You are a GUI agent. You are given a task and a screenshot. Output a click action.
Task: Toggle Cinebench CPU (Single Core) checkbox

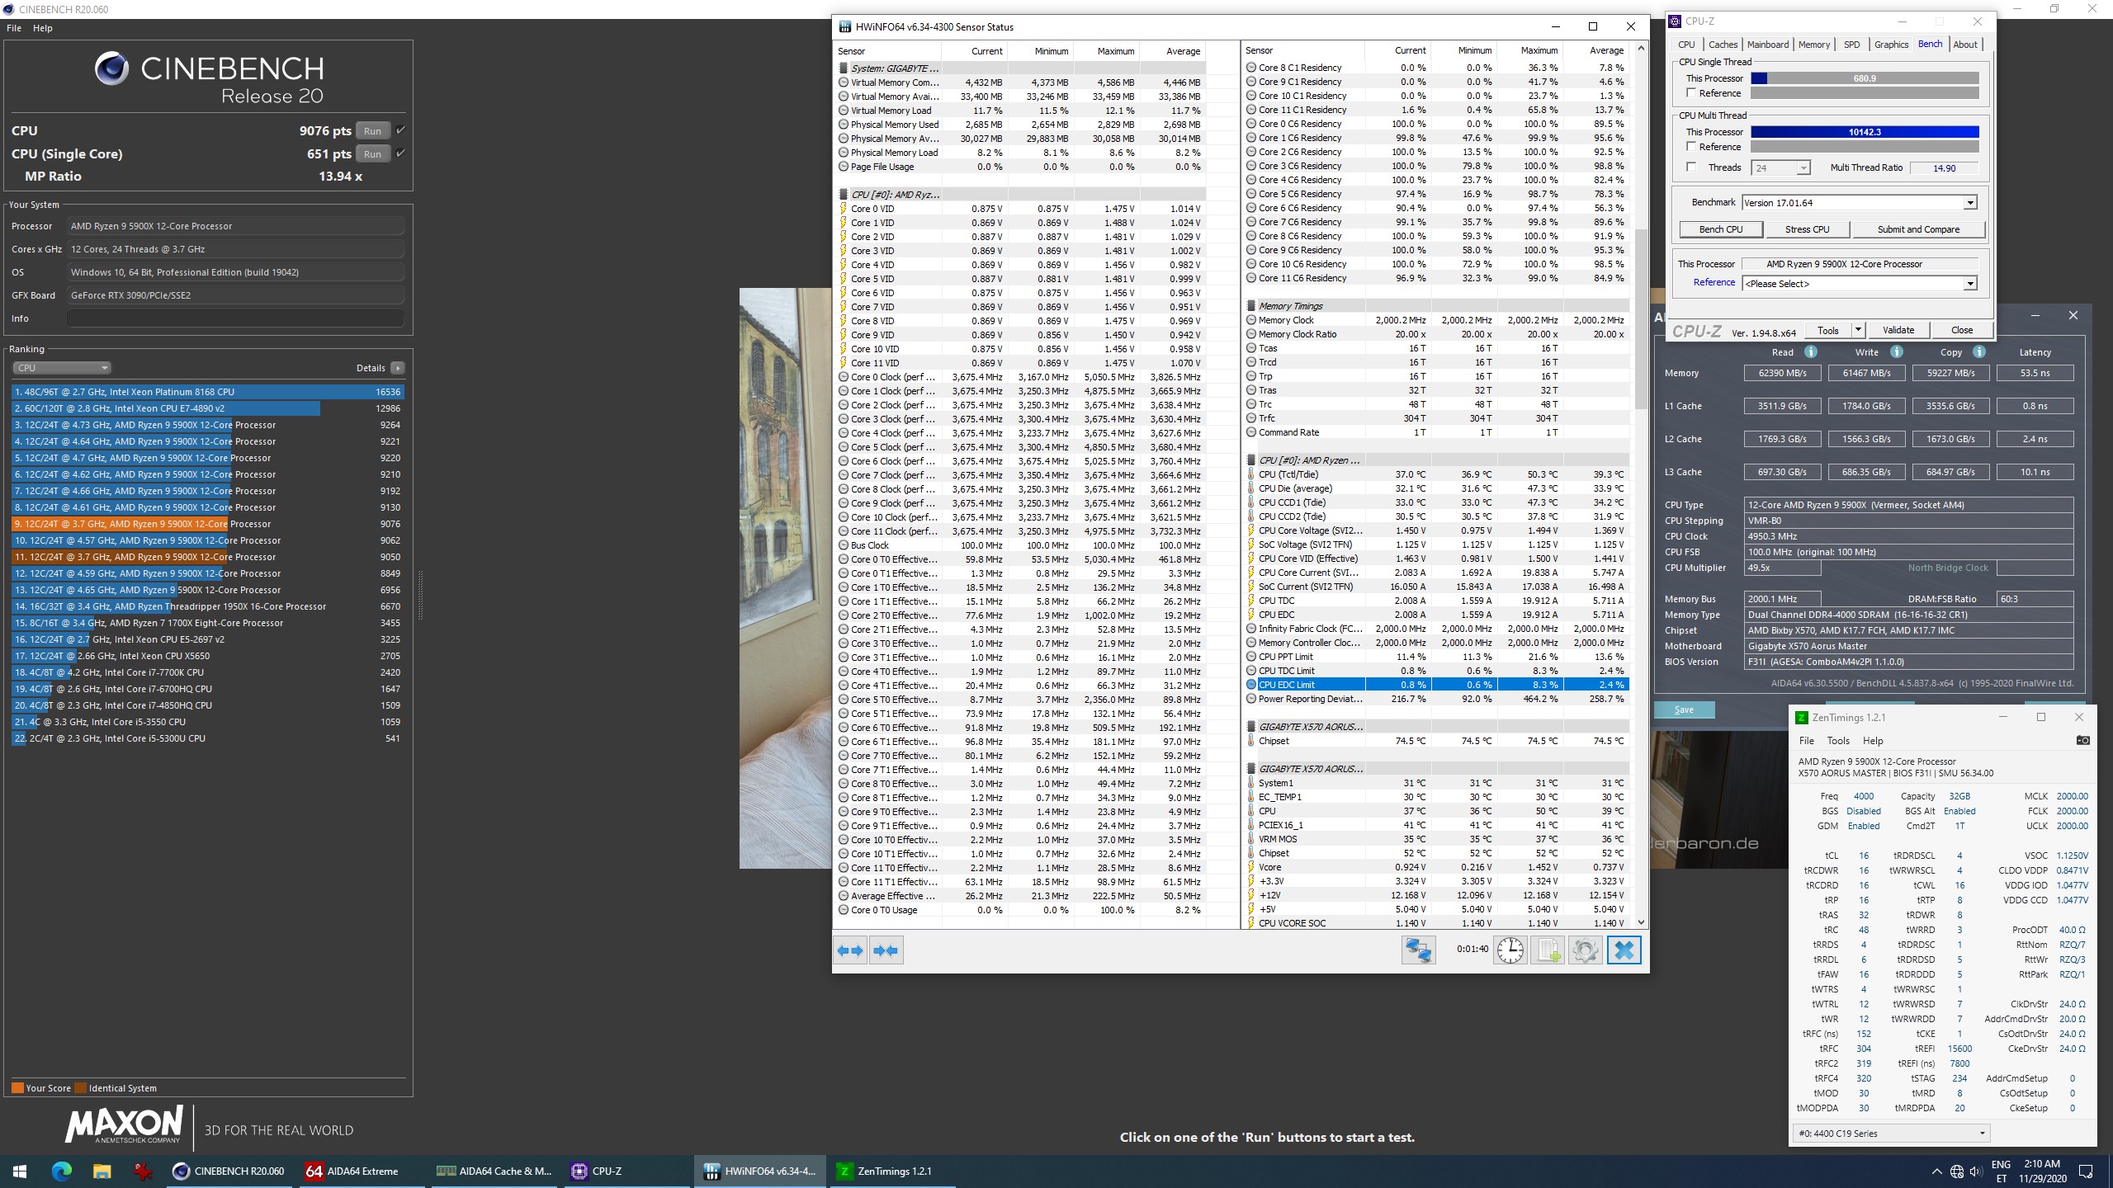pos(401,153)
